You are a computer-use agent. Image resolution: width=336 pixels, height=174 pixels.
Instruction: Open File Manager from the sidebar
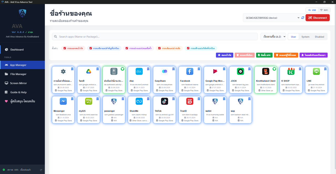[x=23, y=74]
